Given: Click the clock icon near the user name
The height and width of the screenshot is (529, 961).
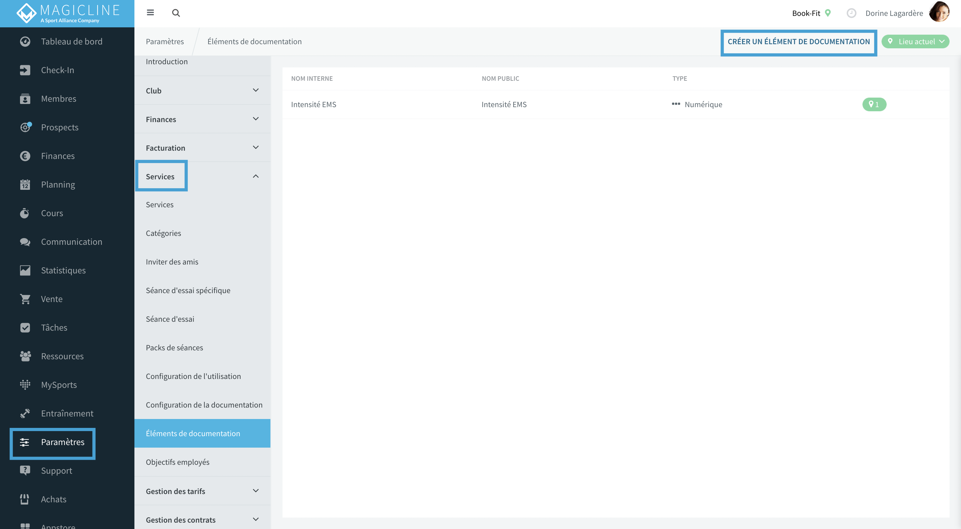Looking at the screenshot, I should coord(851,13).
